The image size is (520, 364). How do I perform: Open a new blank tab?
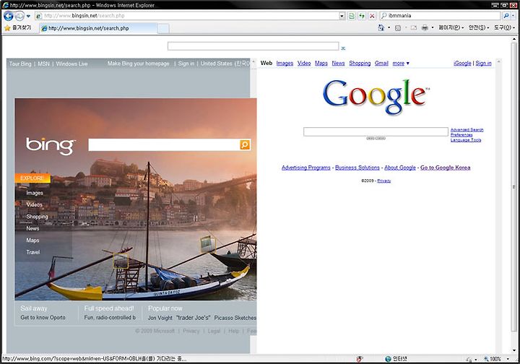click(163, 28)
